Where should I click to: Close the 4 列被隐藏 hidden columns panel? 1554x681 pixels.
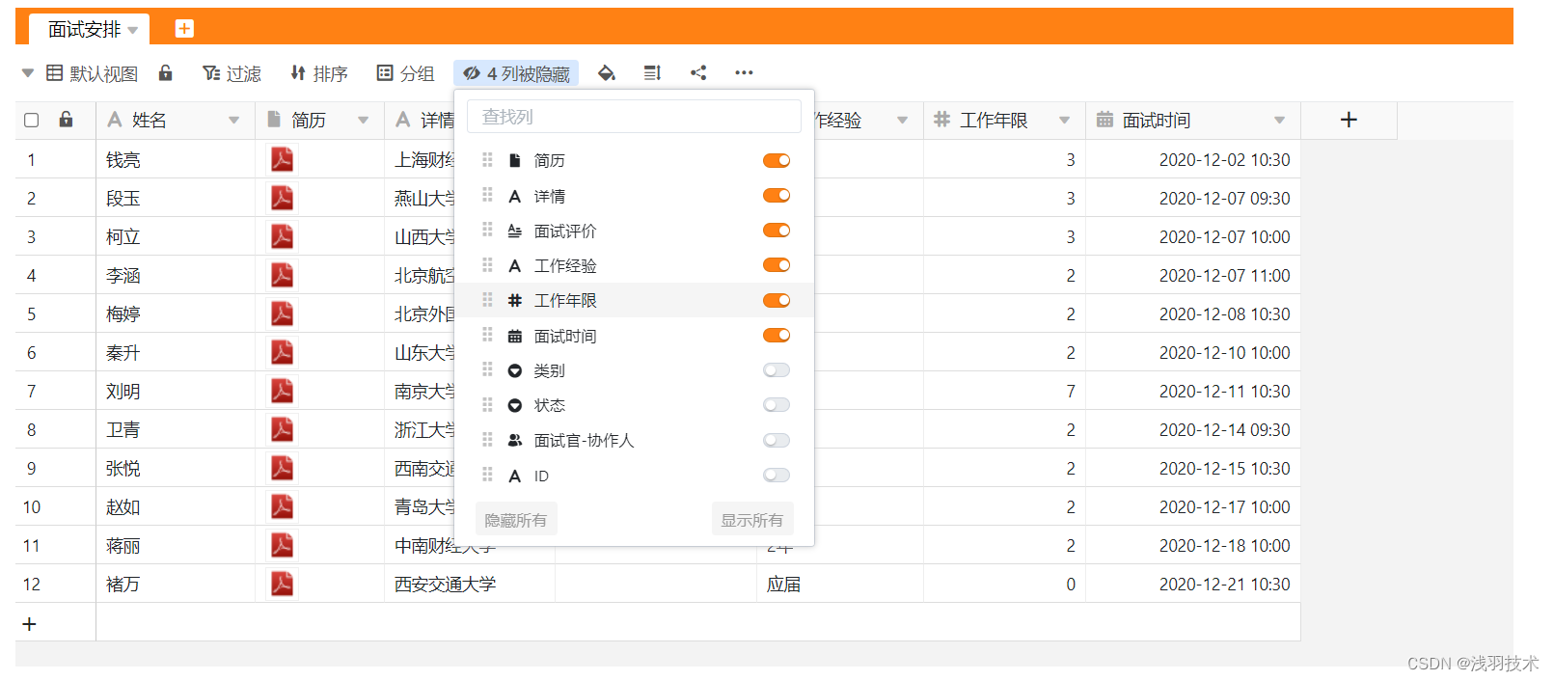click(x=516, y=73)
